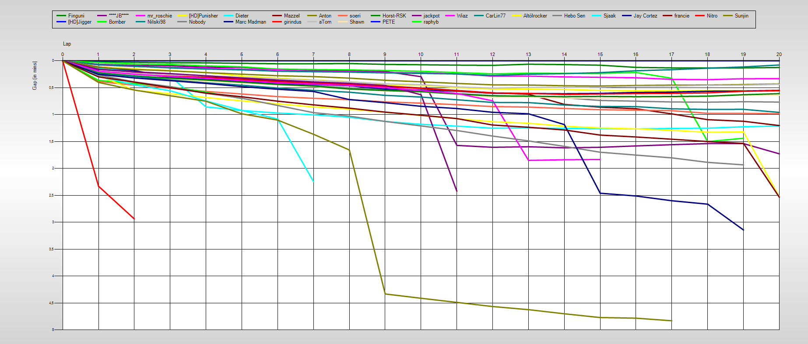808x344 pixels.
Task: Select the CarLin77 legend entry
Action: [495, 16]
